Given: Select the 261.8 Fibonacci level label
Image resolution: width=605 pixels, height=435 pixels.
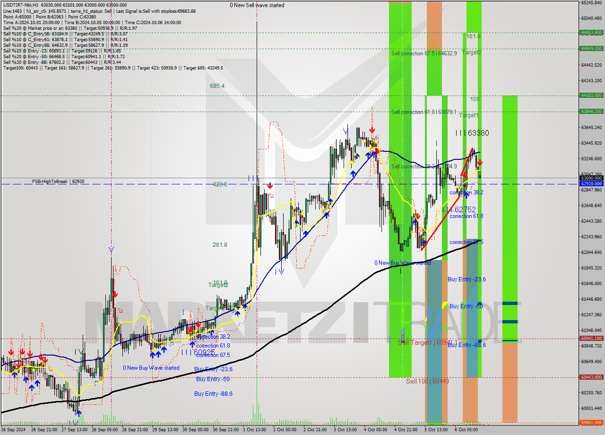Looking at the screenshot, I should coord(220,245).
